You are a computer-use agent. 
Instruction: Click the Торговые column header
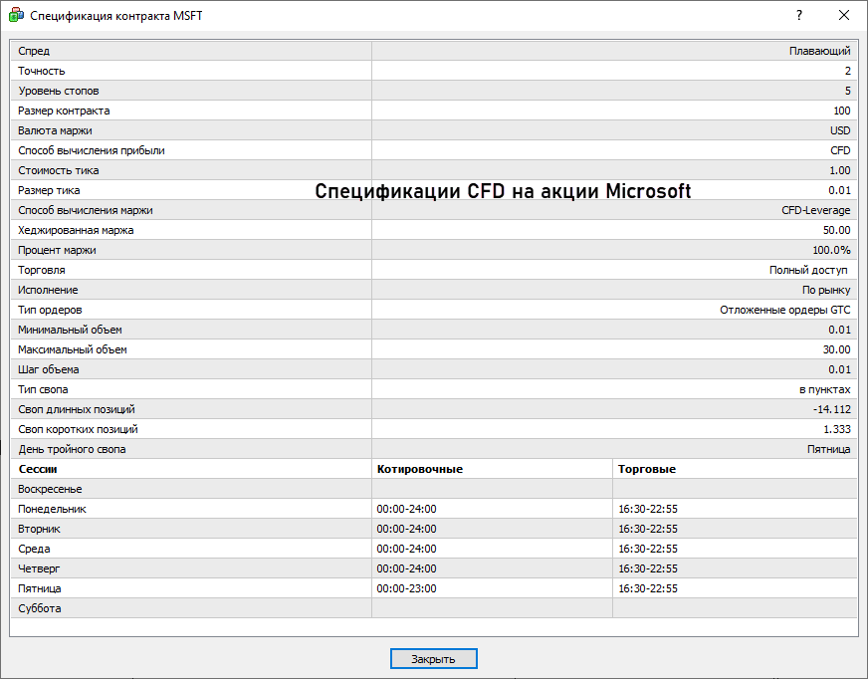(x=647, y=469)
